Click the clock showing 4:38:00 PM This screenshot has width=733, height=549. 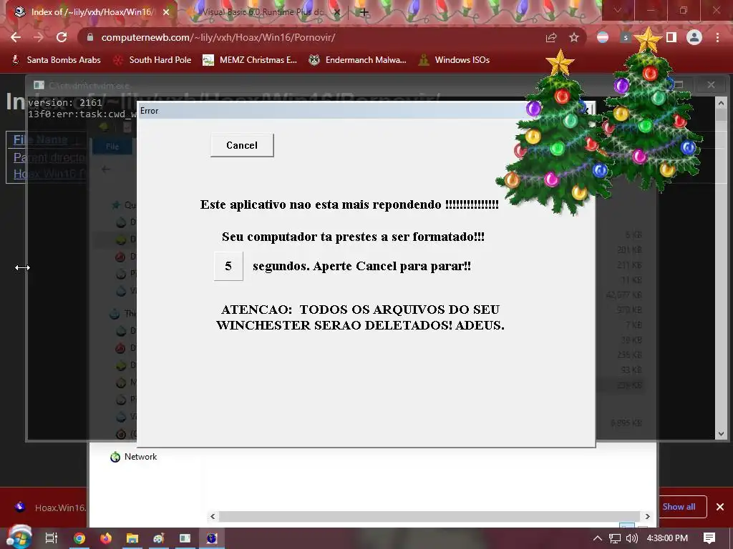[667, 538]
